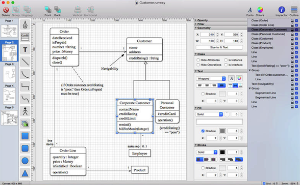This screenshot has height=185, width=300.
Task: Select justified text alignment button
Action: pyautogui.click(x=222, y=85)
